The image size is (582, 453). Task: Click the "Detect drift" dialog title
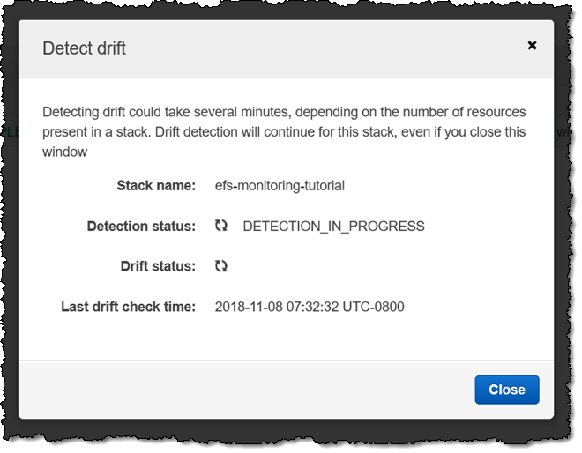(84, 48)
